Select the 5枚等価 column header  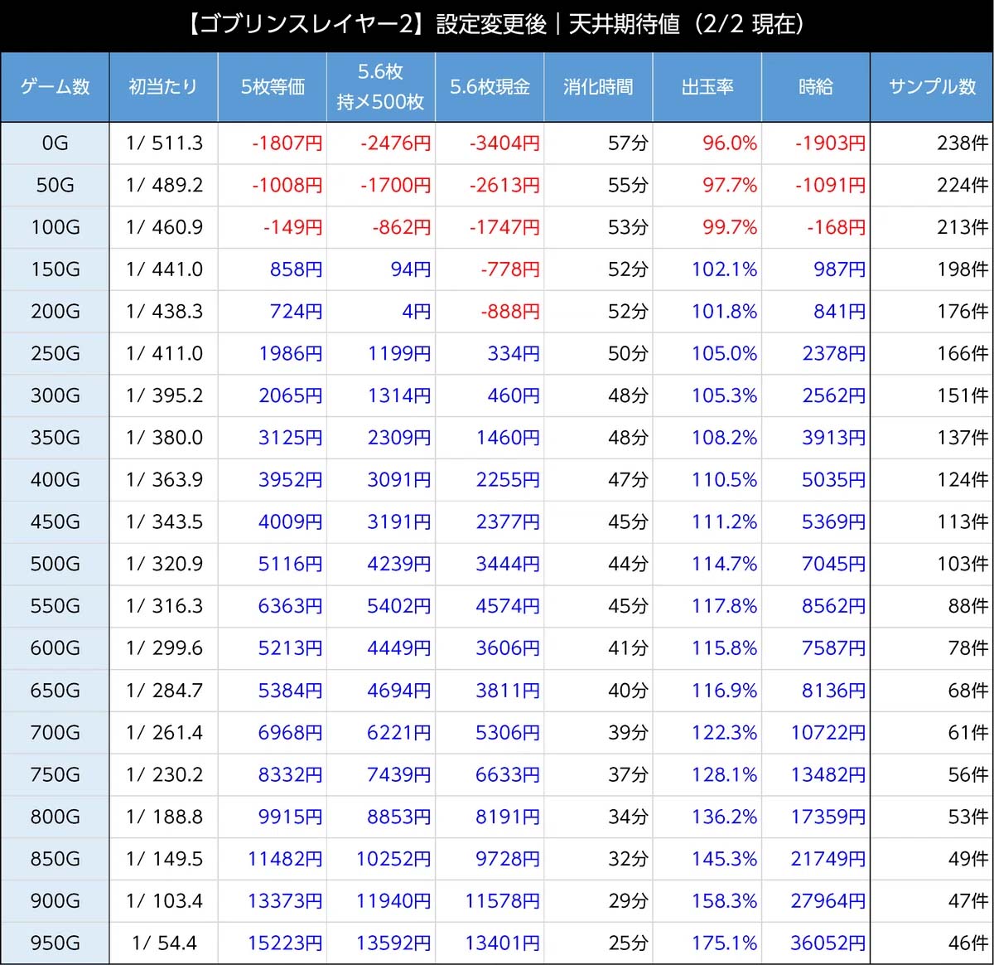coord(273,87)
